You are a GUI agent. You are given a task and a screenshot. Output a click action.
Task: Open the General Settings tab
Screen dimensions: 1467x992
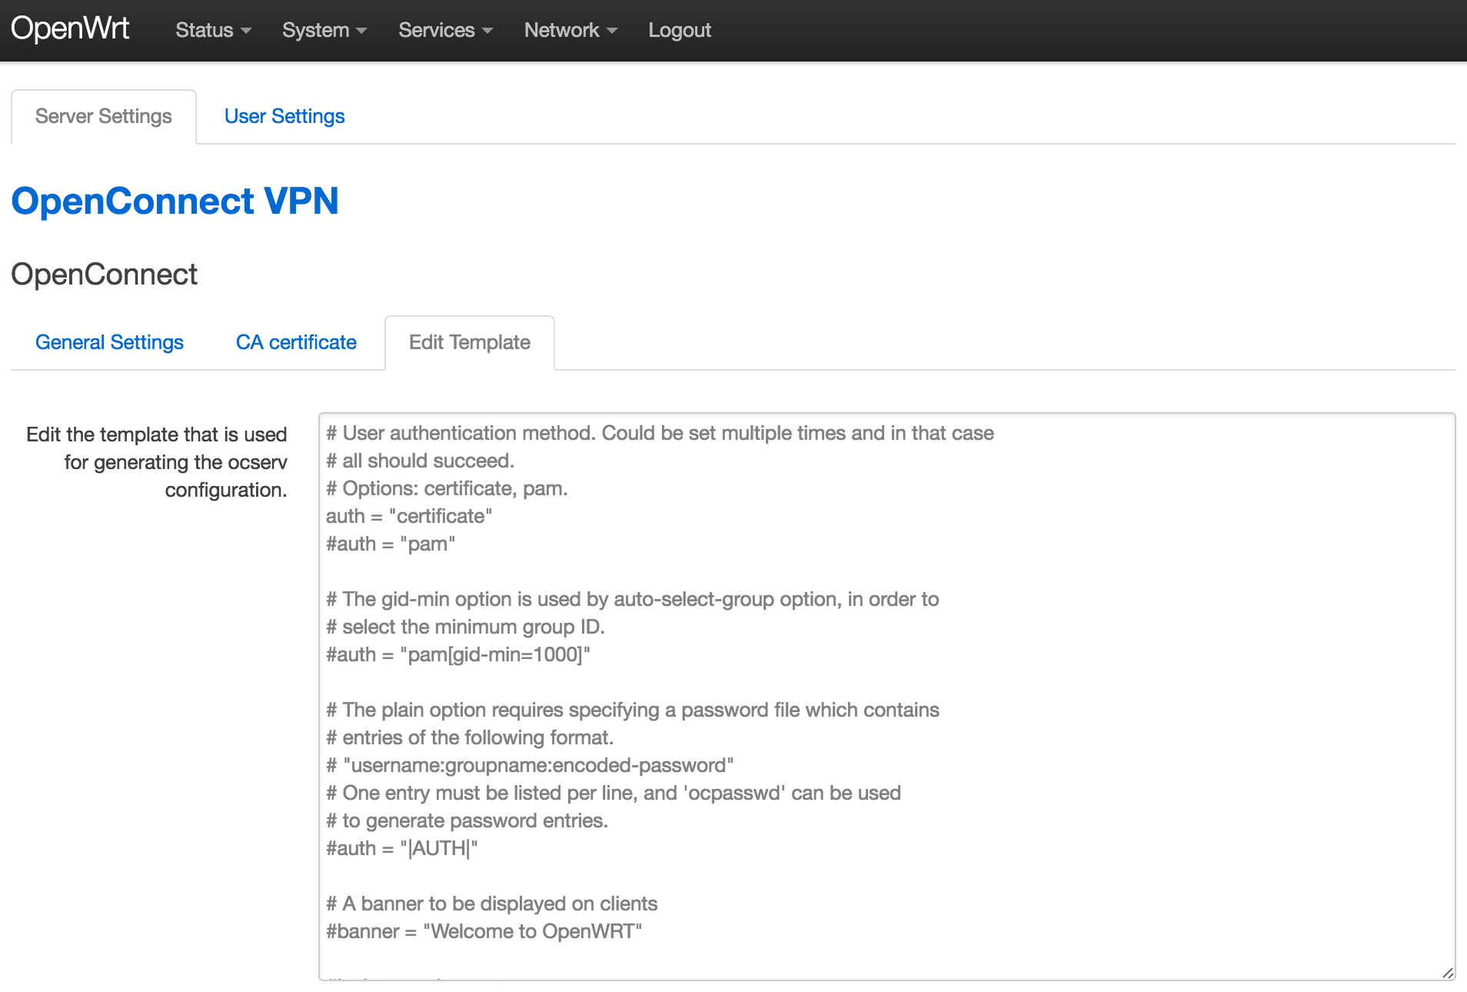pos(109,342)
